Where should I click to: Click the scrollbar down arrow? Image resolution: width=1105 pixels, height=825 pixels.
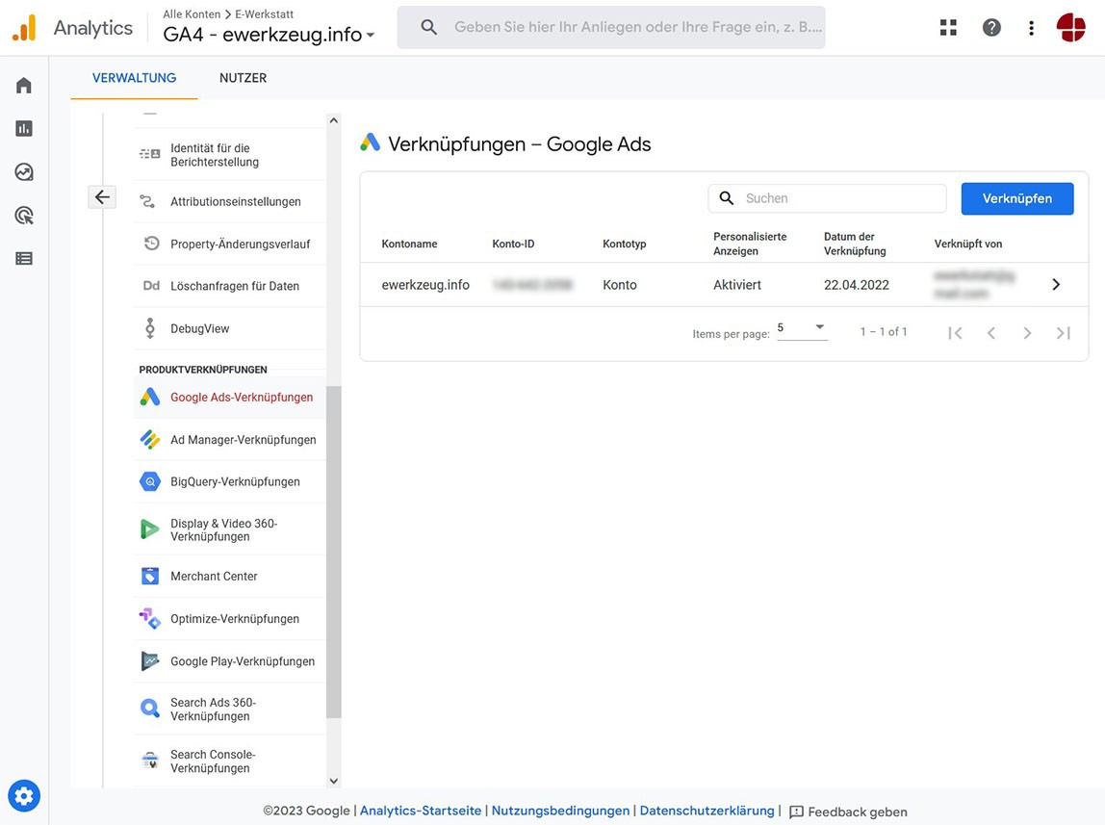(x=334, y=781)
